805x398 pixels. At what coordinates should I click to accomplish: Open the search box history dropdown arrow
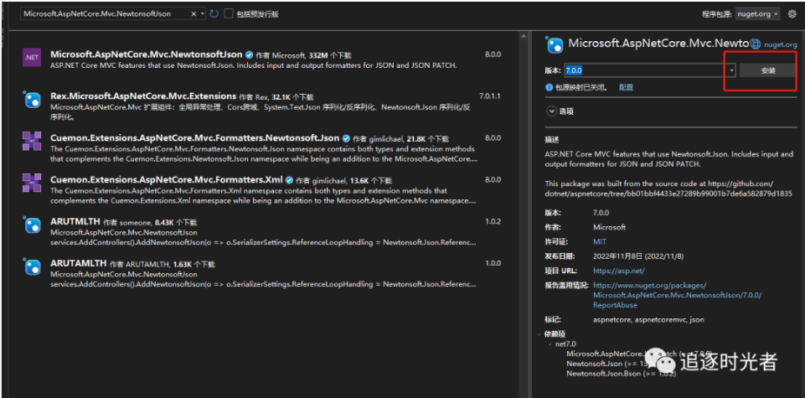[204, 14]
